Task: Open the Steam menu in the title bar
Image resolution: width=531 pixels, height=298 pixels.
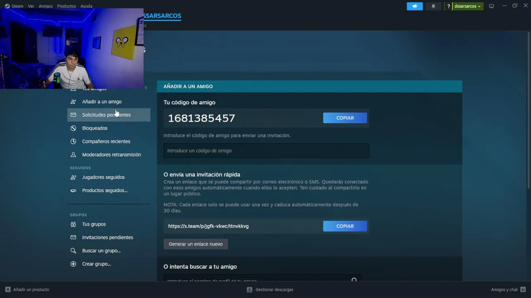Action: [x=14, y=6]
